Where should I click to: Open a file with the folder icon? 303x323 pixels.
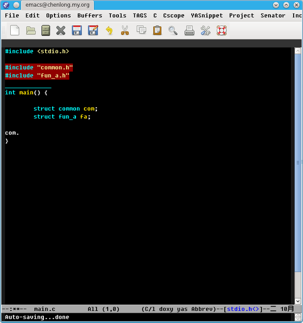click(x=31, y=30)
